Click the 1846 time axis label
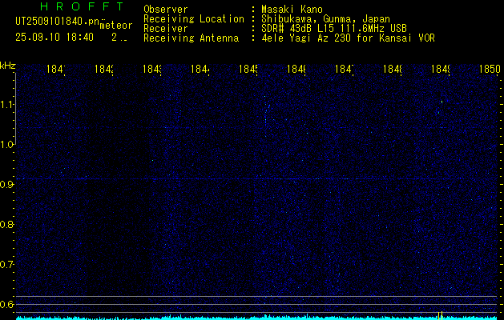This screenshot has height=320, width=504. 296,69
